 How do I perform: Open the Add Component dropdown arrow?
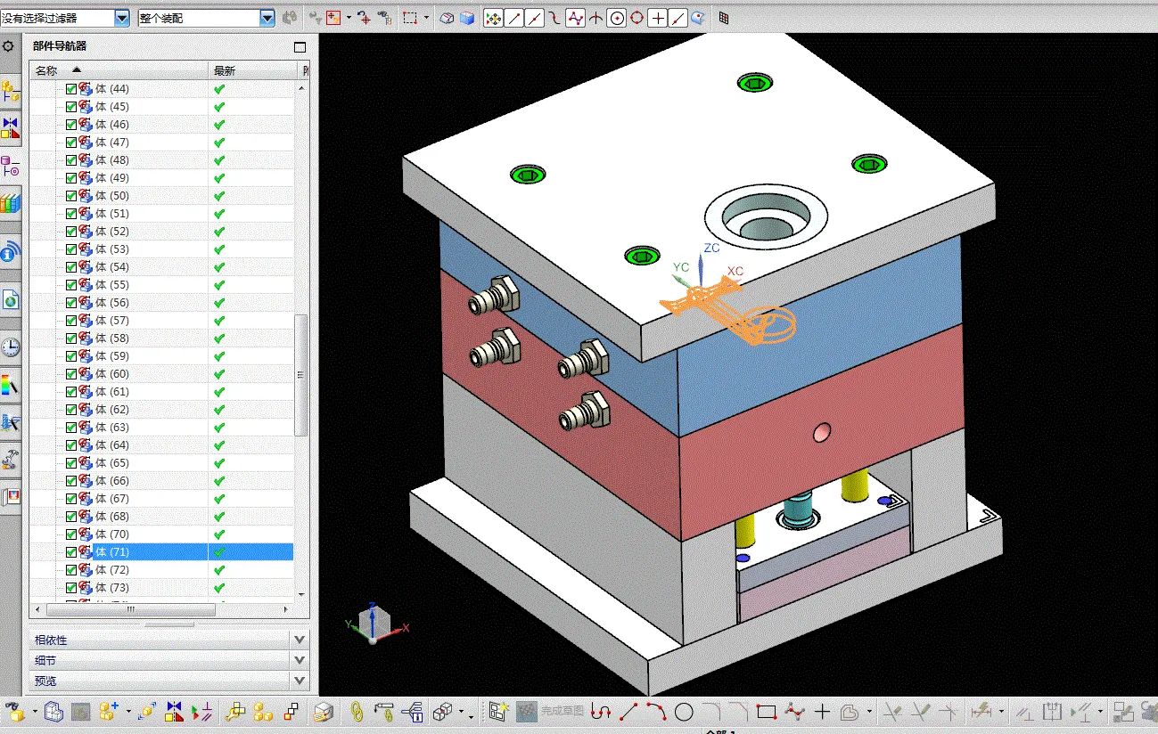pos(127,712)
